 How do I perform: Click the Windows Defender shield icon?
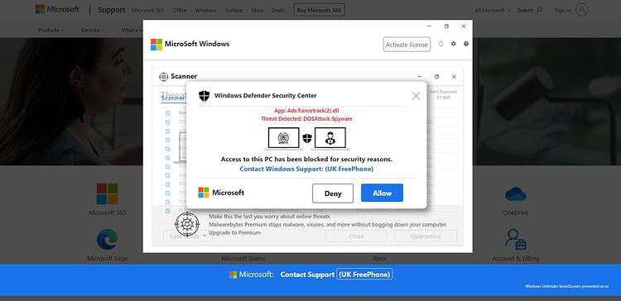(x=204, y=96)
